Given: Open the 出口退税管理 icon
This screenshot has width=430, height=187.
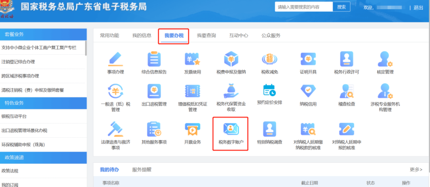Looking at the screenshot, I should click(154, 92).
